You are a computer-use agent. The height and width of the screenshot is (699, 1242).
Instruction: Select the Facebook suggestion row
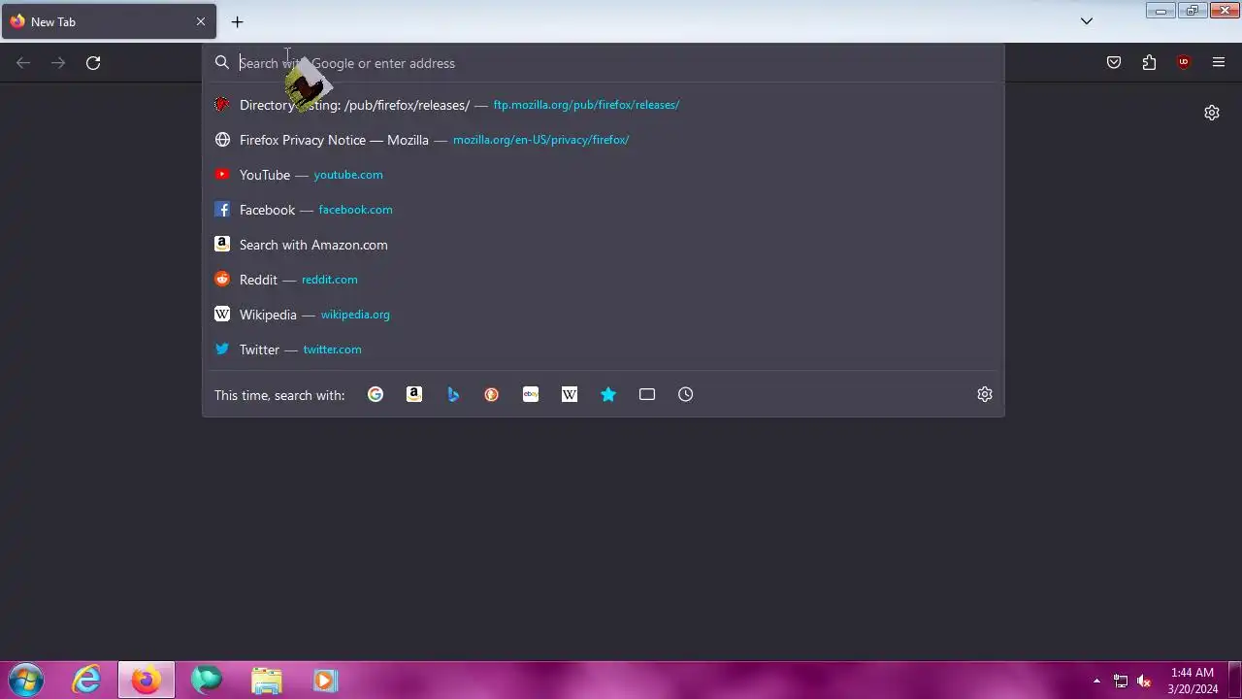coord(603,210)
